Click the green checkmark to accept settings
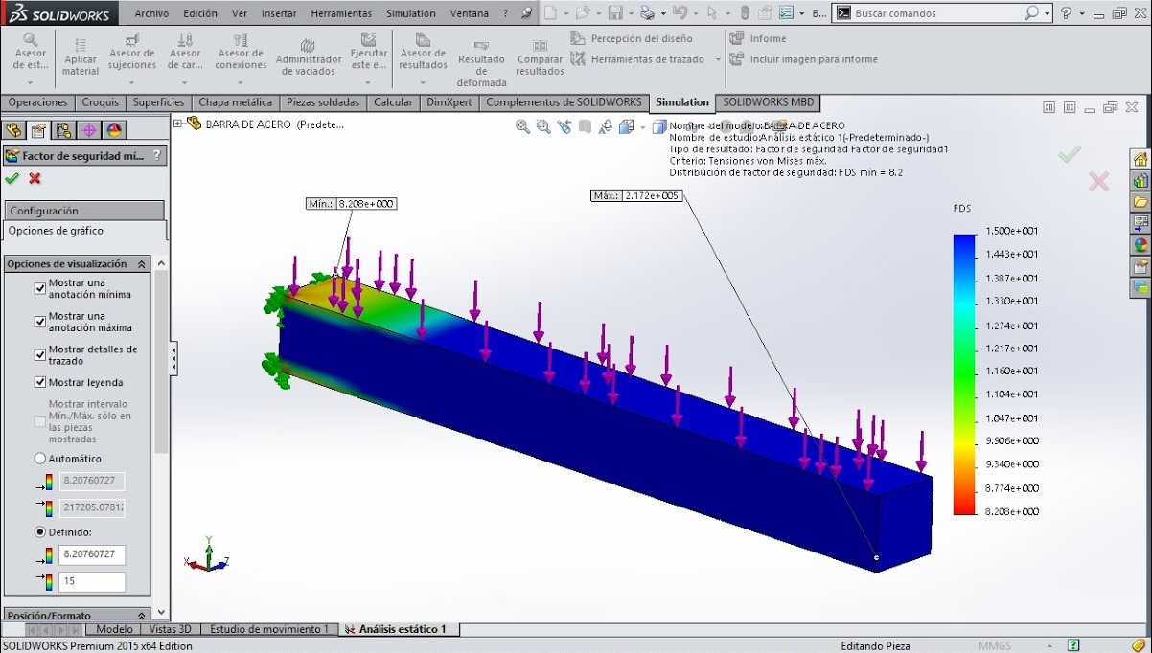The height and width of the screenshot is (653, 1152). click(12, 178)
